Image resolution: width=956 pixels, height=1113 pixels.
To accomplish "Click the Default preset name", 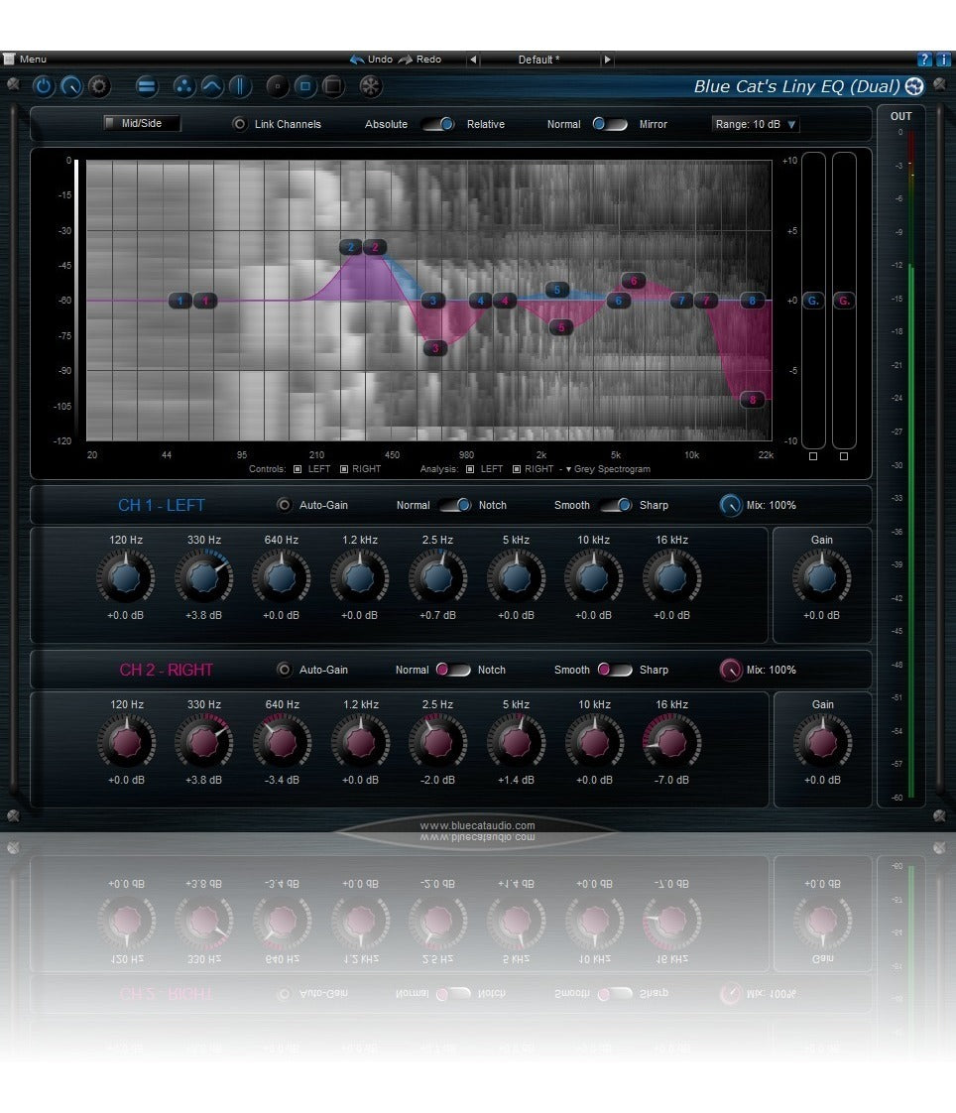I will pos(538,60).
